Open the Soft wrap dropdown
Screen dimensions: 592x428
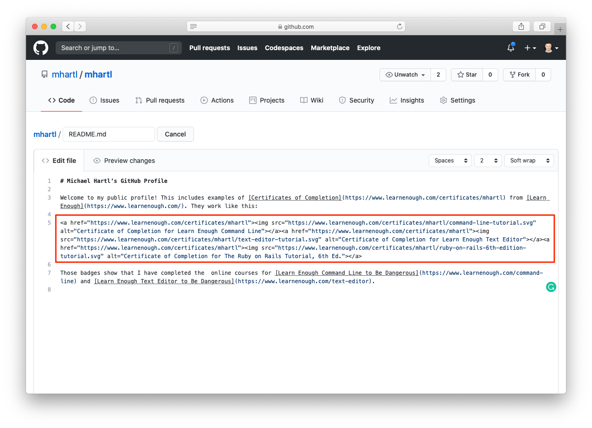click(528, 160)
